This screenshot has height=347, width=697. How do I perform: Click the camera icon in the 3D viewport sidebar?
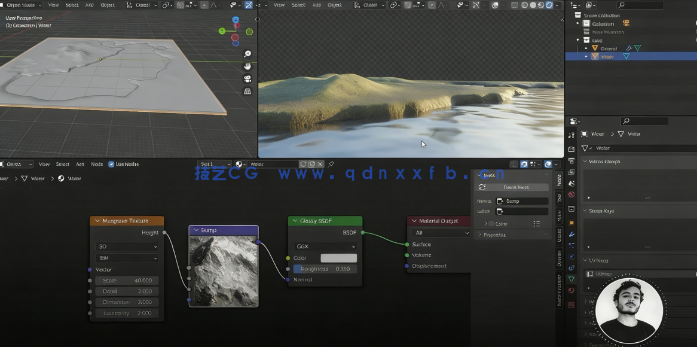247,78
